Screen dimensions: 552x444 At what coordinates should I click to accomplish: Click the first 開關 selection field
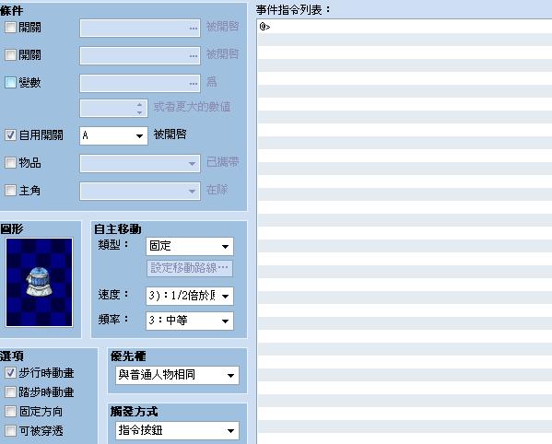[x=140, y=29]
